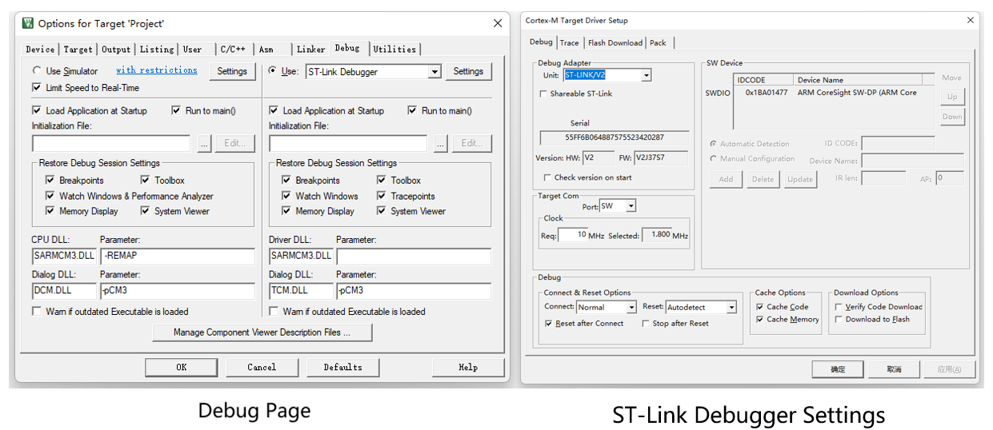Open the Trace tab in Driver Setup
This screenshot has height=430, width=993.
point(570,43)
